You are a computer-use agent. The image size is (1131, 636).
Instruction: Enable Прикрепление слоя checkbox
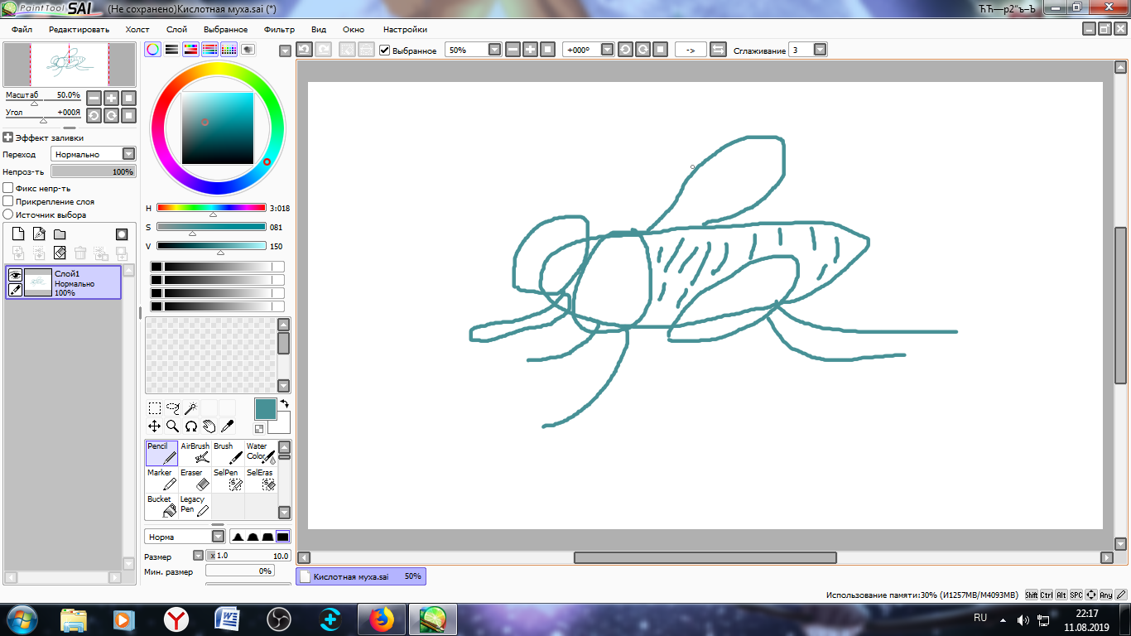tap(8, 201)
